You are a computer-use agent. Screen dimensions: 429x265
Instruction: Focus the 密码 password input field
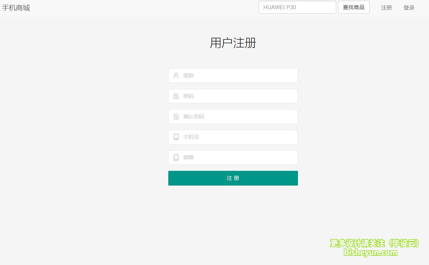click(x=239, y=96)
